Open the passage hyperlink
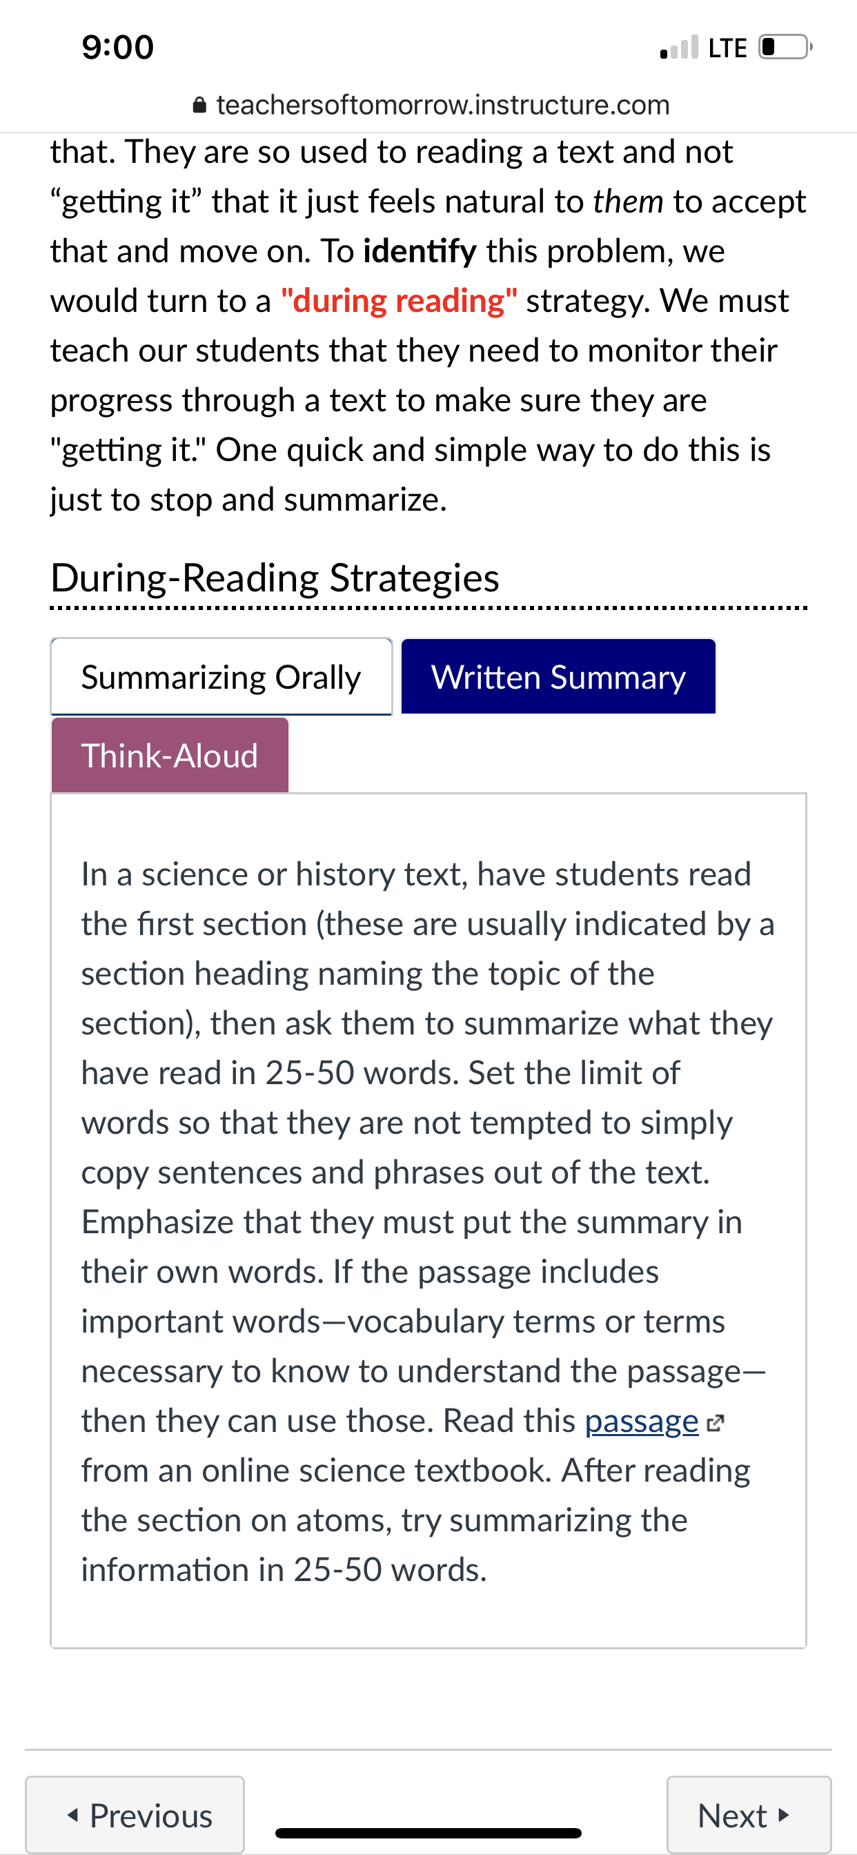Viewport: 857px width, 1855px height. [642, 1422]
